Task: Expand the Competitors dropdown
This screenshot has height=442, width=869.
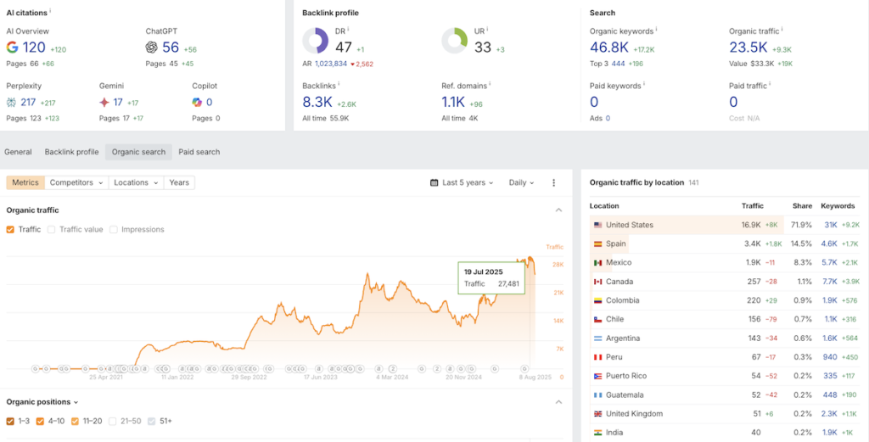Action: (x=76, y=182)
